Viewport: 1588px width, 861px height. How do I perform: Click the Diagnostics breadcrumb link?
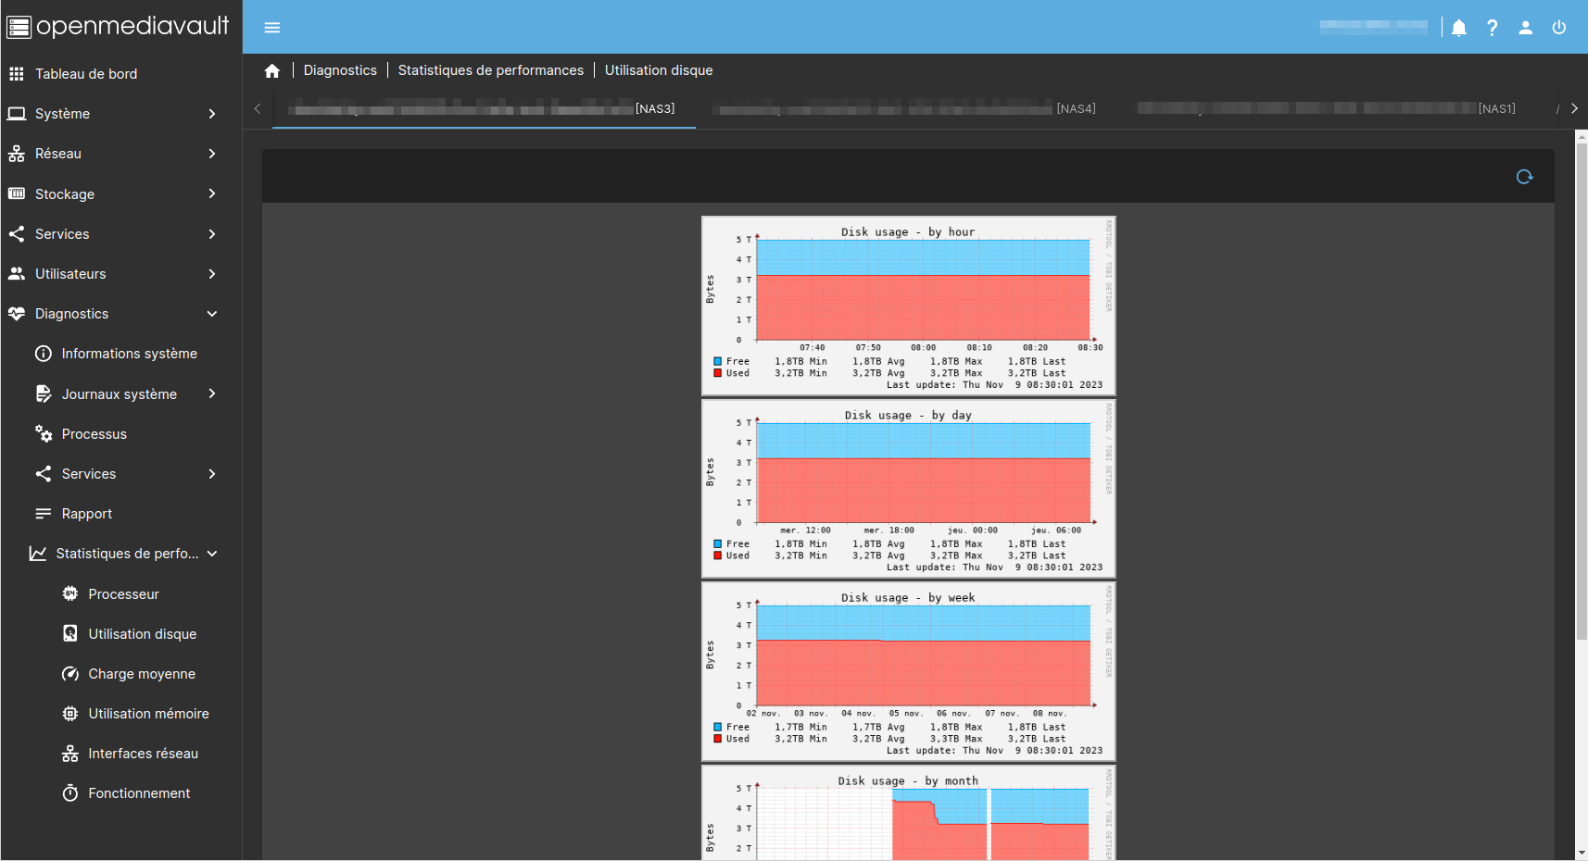(340, 70)
